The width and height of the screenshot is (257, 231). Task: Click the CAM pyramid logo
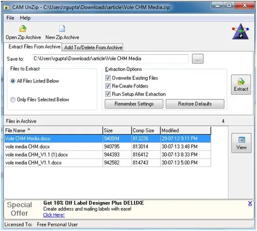pyautogui.click(x=240, y=32)
